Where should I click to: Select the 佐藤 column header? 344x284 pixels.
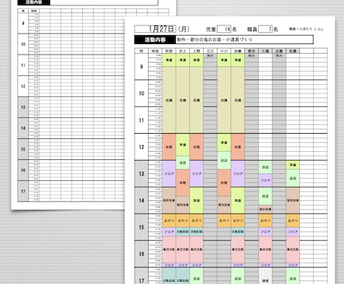(x=293, y=51)
